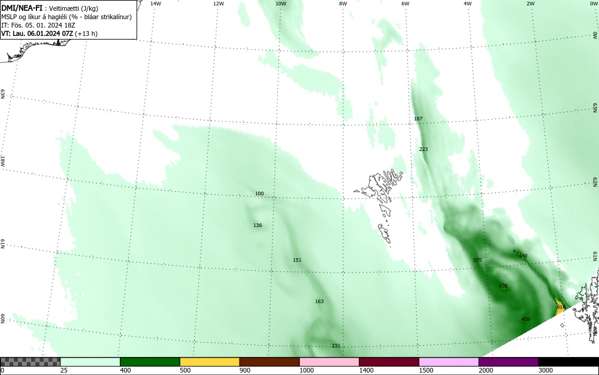Click the MSLP og líkur á hagléli line
Screen dimensions: 599x375
[66, 17]
